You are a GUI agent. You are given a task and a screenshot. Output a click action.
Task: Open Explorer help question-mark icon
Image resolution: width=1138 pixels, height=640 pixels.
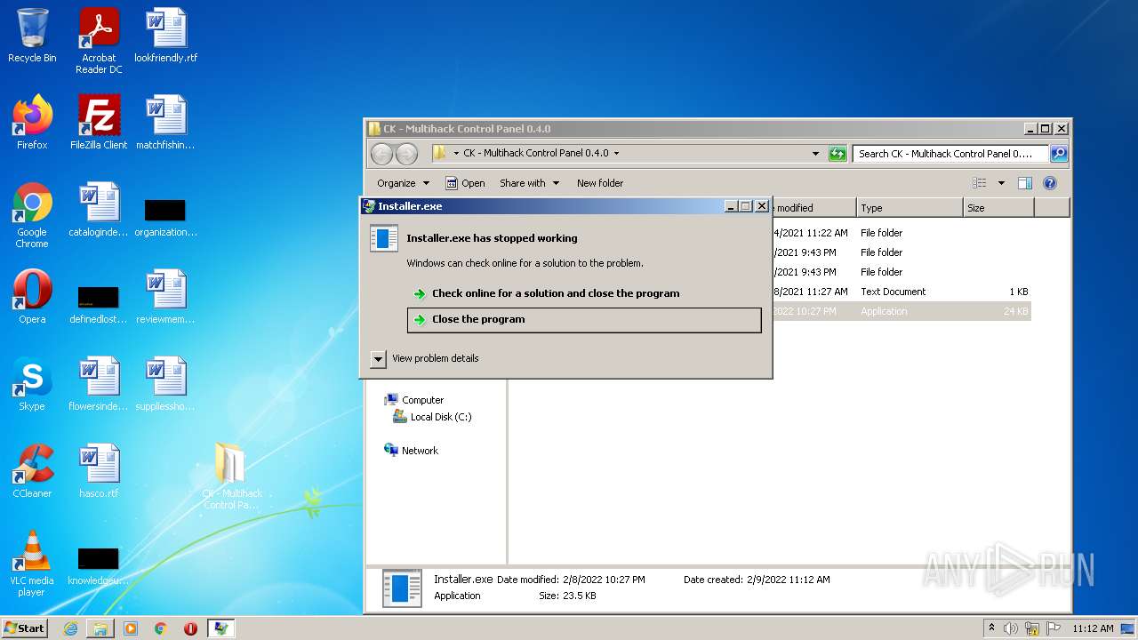[1050, 183]
